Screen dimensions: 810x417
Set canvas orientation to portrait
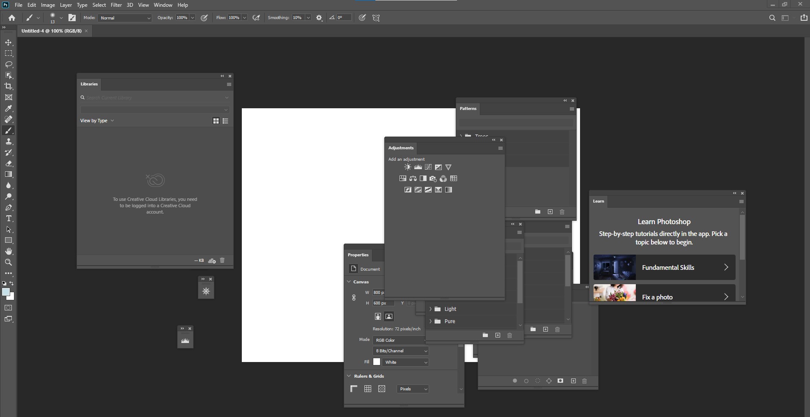tap(378, 316)
